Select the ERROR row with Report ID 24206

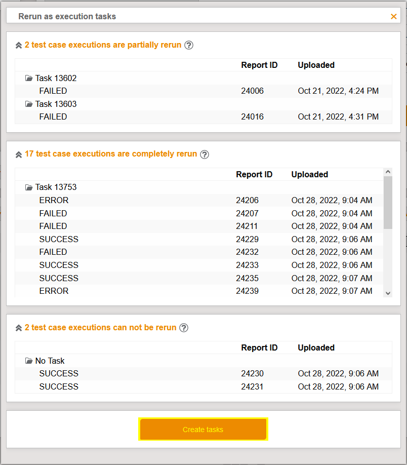pyautogui.click(x=152, y=200)
